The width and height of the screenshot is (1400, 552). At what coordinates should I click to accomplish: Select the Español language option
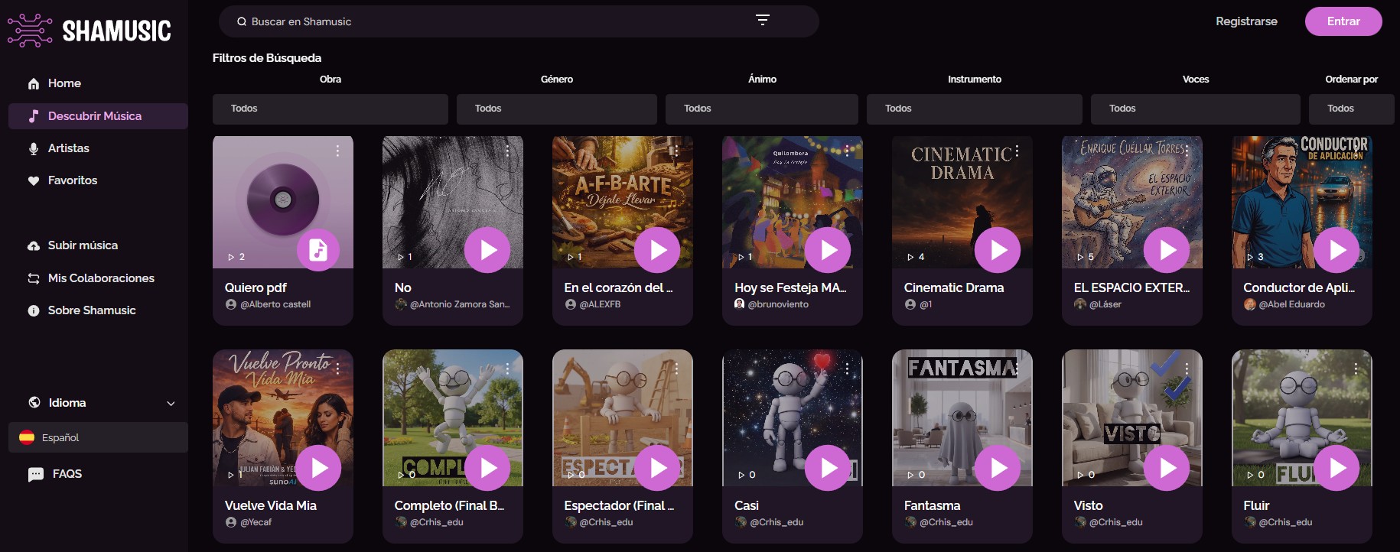98,437
